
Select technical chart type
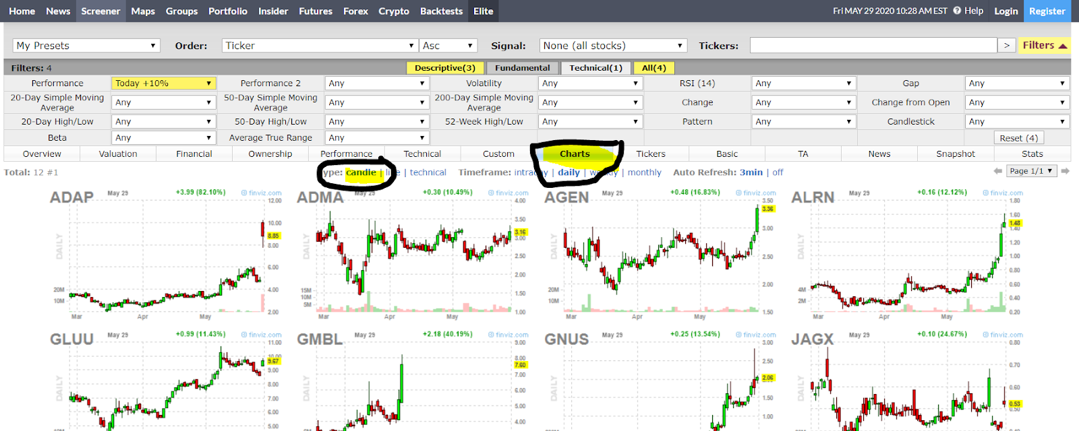coord(428,172)
